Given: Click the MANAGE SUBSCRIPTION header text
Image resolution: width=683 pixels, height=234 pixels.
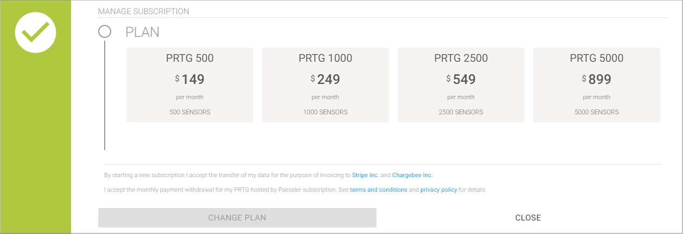Looking at the screenshot, I should (x=144, y=11).
